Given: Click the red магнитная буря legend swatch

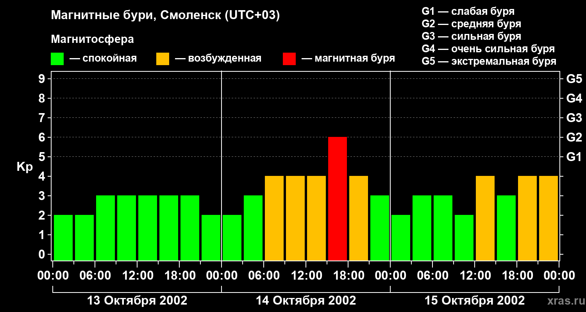Looking at the screenshot, I should 289,59.
